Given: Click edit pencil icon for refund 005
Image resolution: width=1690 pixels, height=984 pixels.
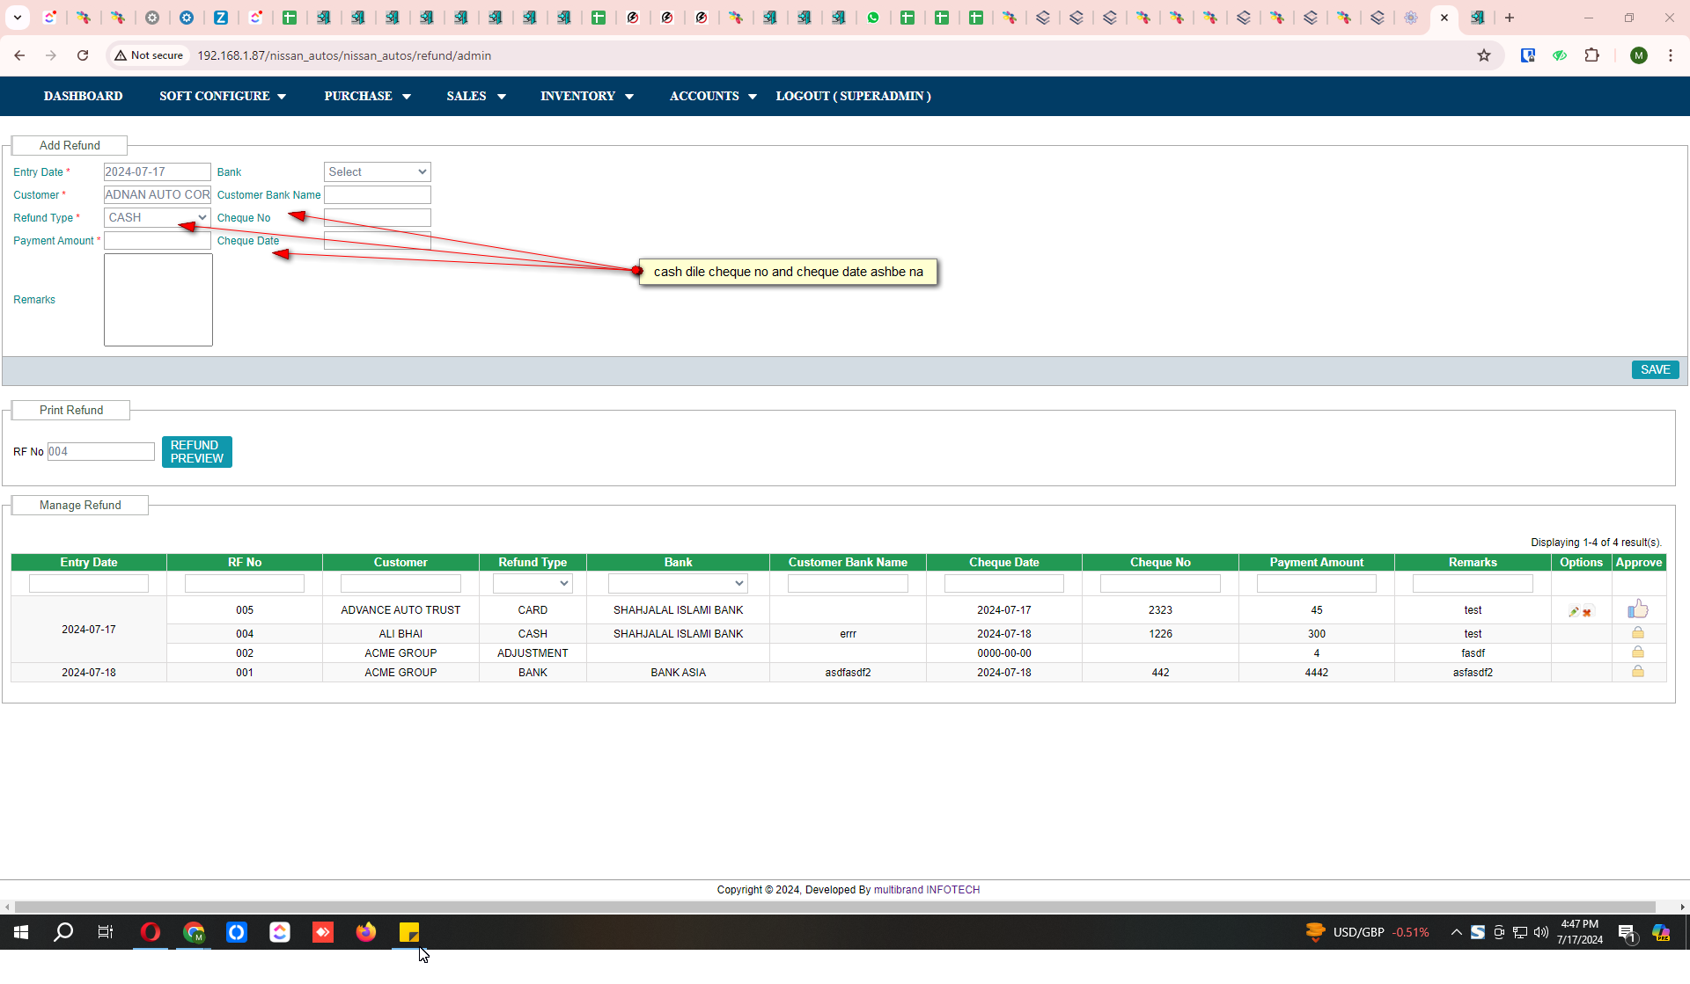Looking at the screenshot, I should point(1574,611).
